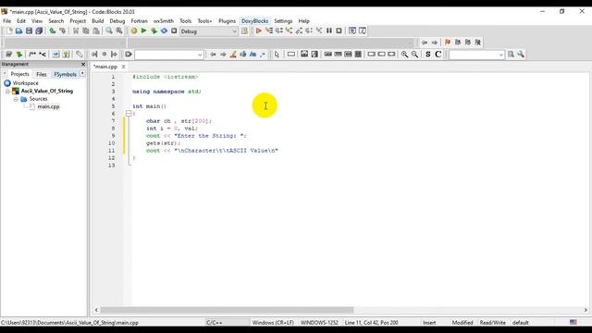
Task: Switch to the FSymbols tab in Management
Action: (65, 74)
